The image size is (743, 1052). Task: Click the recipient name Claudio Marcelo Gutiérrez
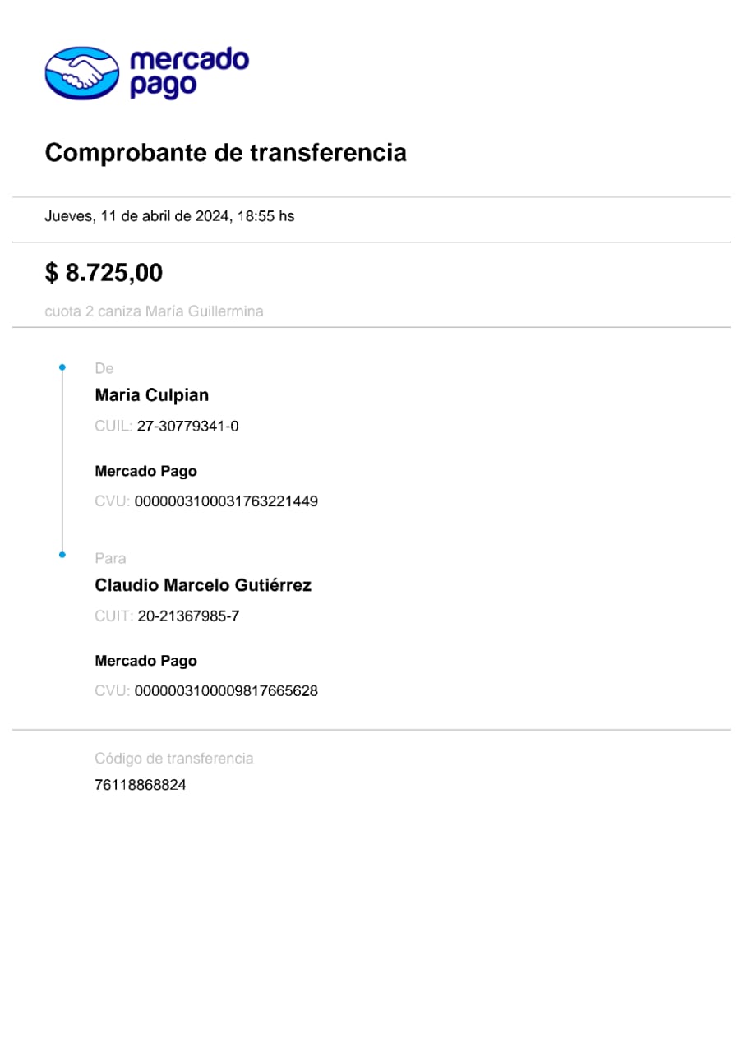point(203,586)
